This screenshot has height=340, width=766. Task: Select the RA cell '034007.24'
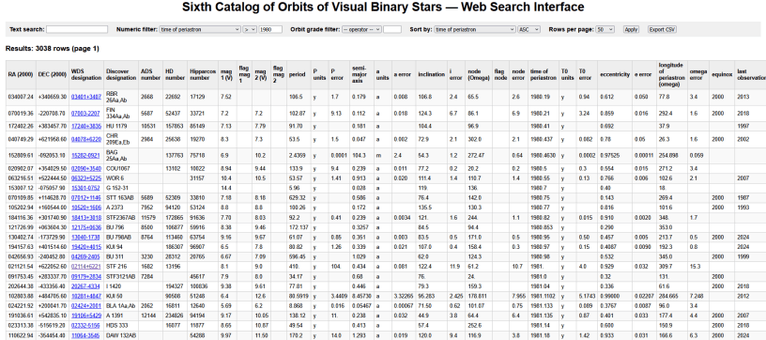point(20,97)
